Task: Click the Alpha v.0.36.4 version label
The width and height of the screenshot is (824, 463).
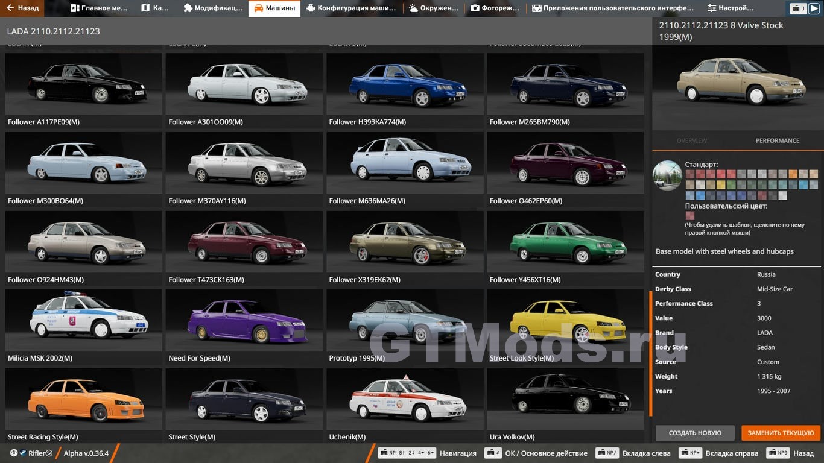Action: coord(86,453)
